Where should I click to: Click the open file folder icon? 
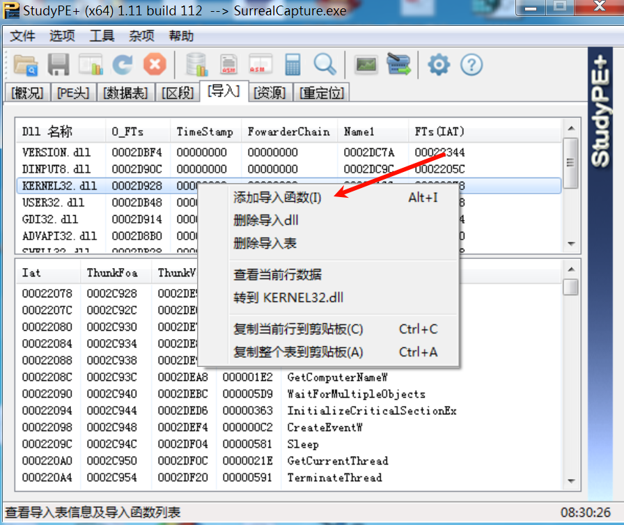26,65
